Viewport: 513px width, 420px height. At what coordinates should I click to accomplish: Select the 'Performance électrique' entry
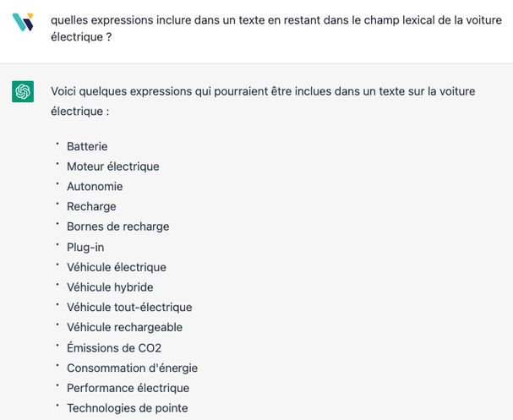point(128,388)
